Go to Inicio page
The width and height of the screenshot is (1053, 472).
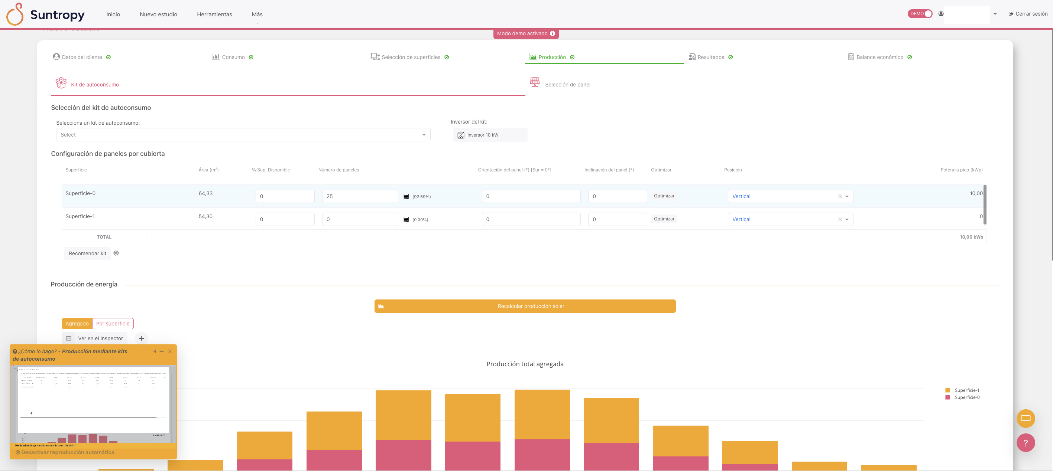coord(113,14)
